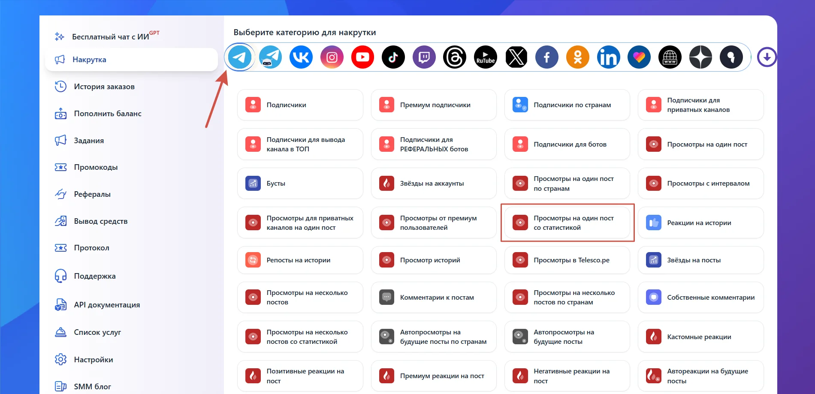Choose the X (Twitter) category icon
815x394 pixels.
516,57
